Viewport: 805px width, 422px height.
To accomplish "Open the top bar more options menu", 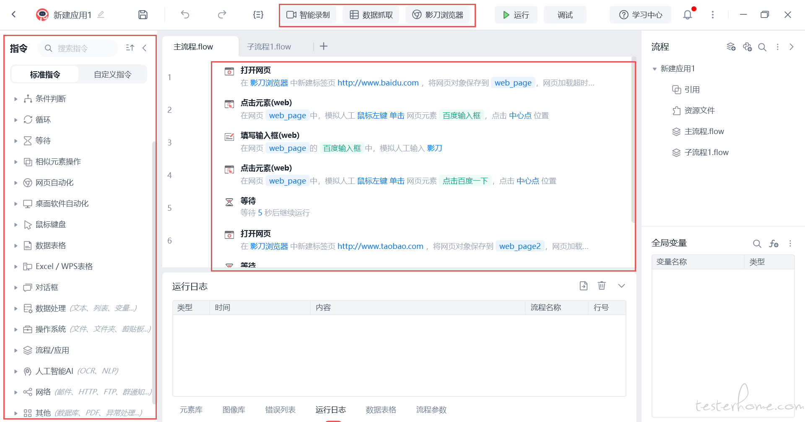I will pos(712,15).
